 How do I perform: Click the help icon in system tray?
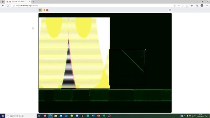[x=182, y=116]
